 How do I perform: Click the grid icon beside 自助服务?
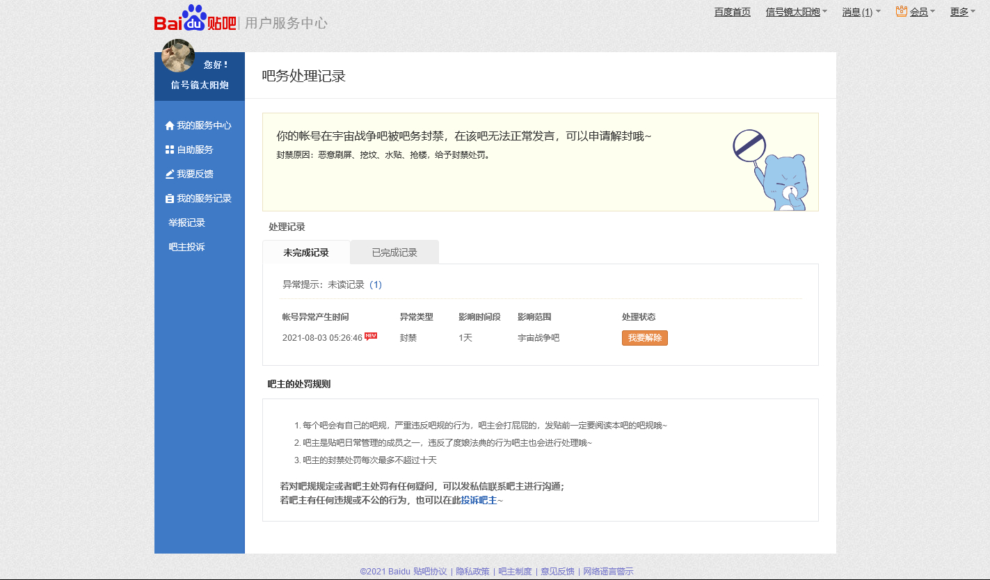point(169,150)
